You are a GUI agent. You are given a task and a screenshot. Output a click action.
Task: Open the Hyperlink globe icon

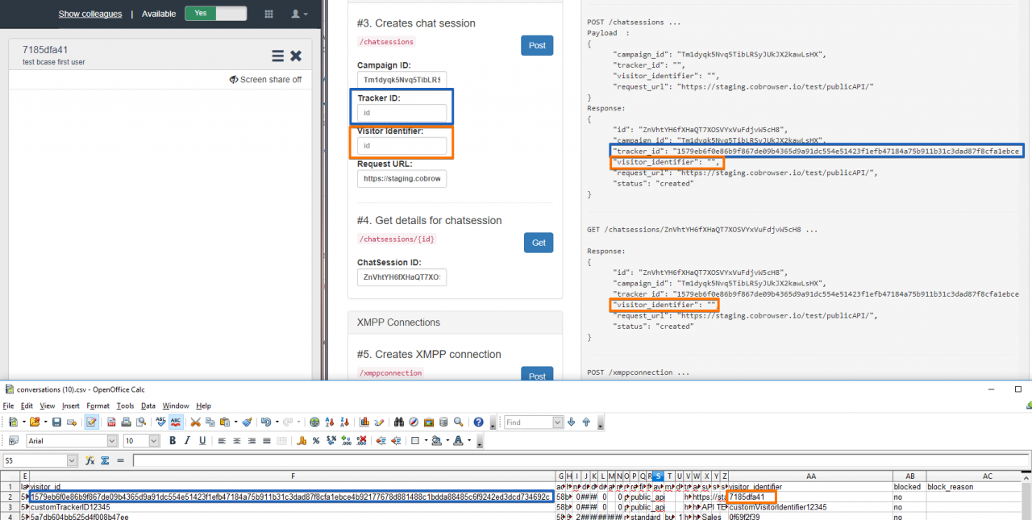click(314, 422)
